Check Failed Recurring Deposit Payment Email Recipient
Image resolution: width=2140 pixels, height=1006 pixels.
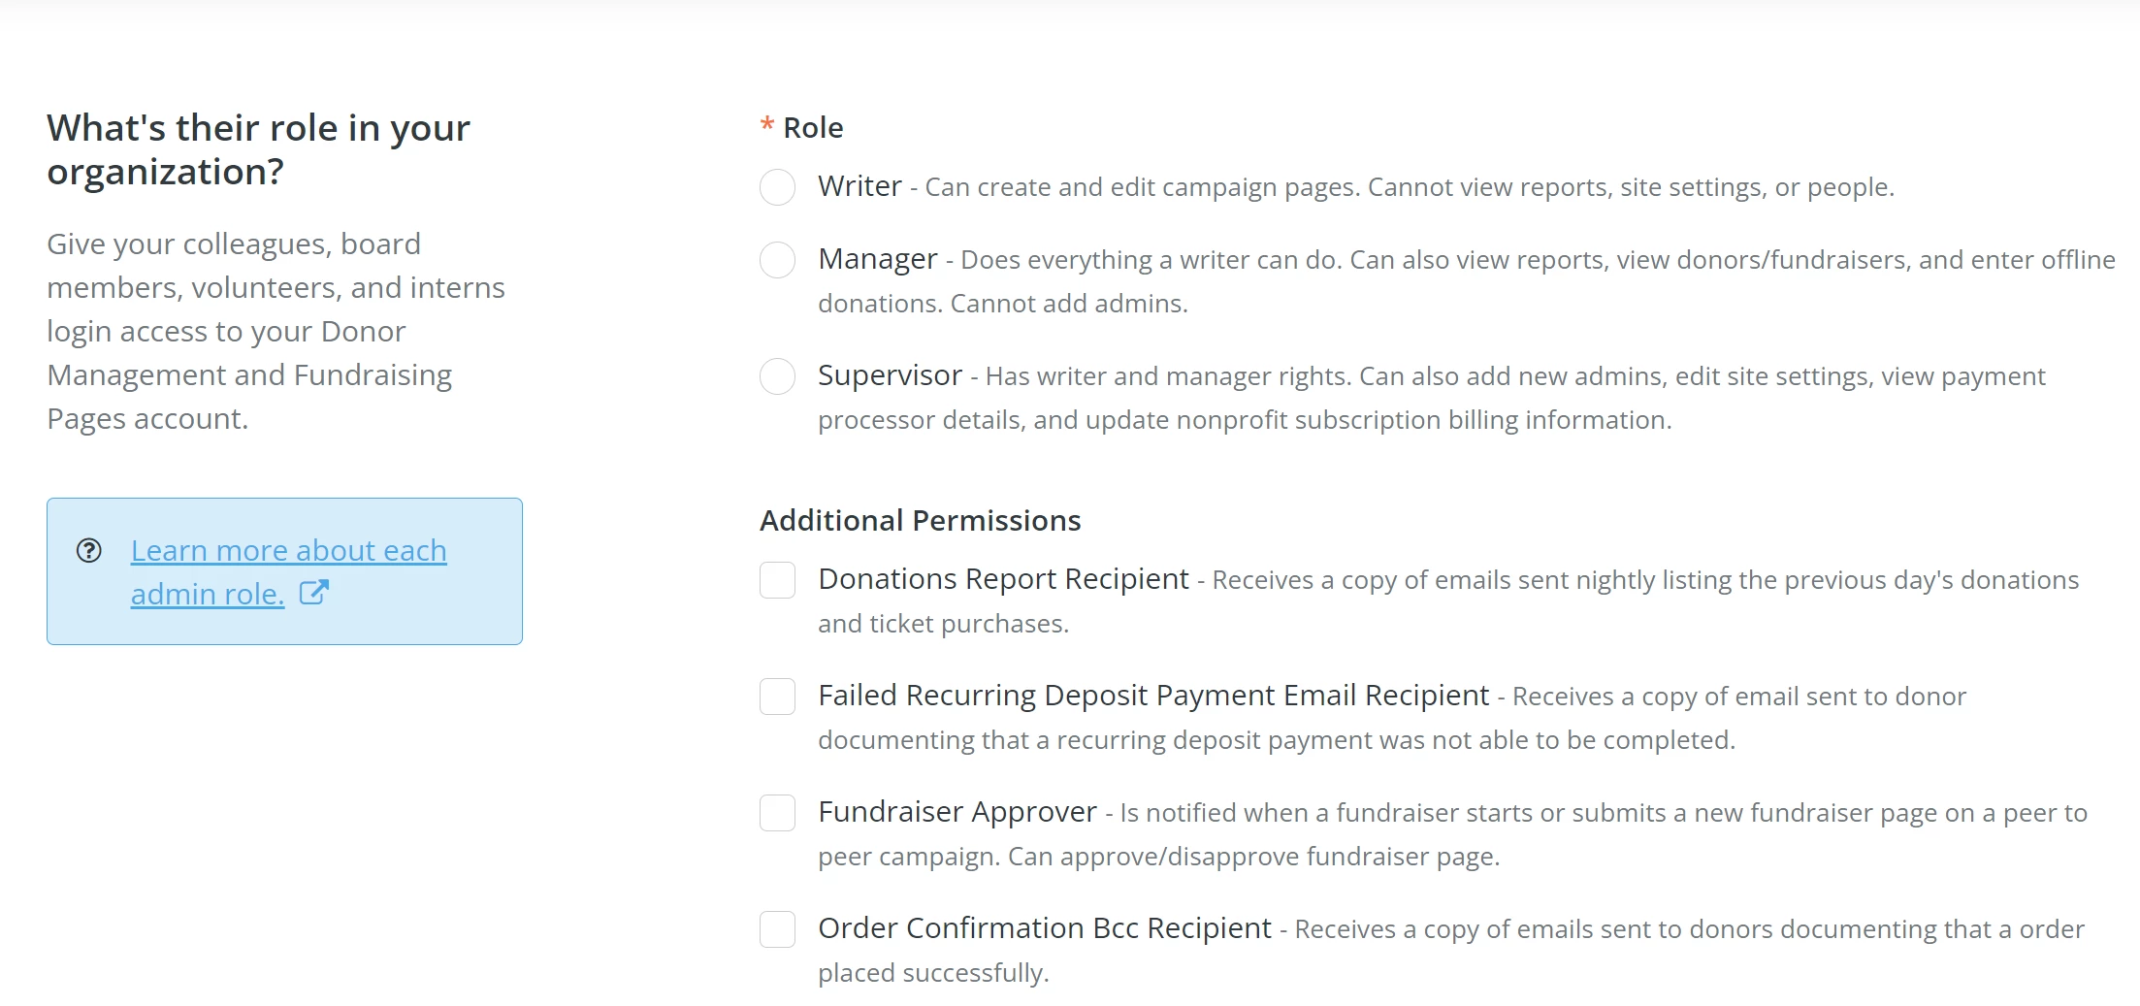777,697
